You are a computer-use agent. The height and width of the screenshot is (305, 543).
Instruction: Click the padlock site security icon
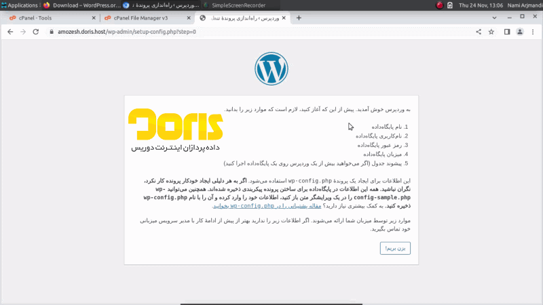coord(52,32)
